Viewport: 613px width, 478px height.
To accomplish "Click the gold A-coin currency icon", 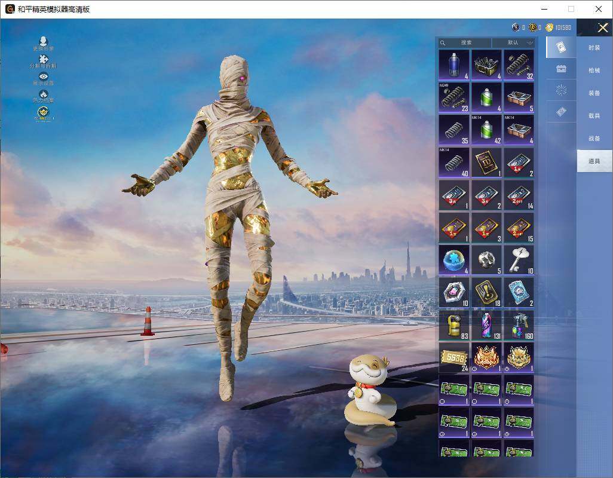I will [532, 27].
